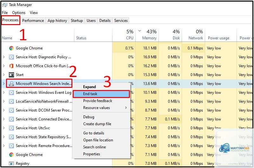
Task: Click the Service Host: State Repository icon
Action: [11, 137]
